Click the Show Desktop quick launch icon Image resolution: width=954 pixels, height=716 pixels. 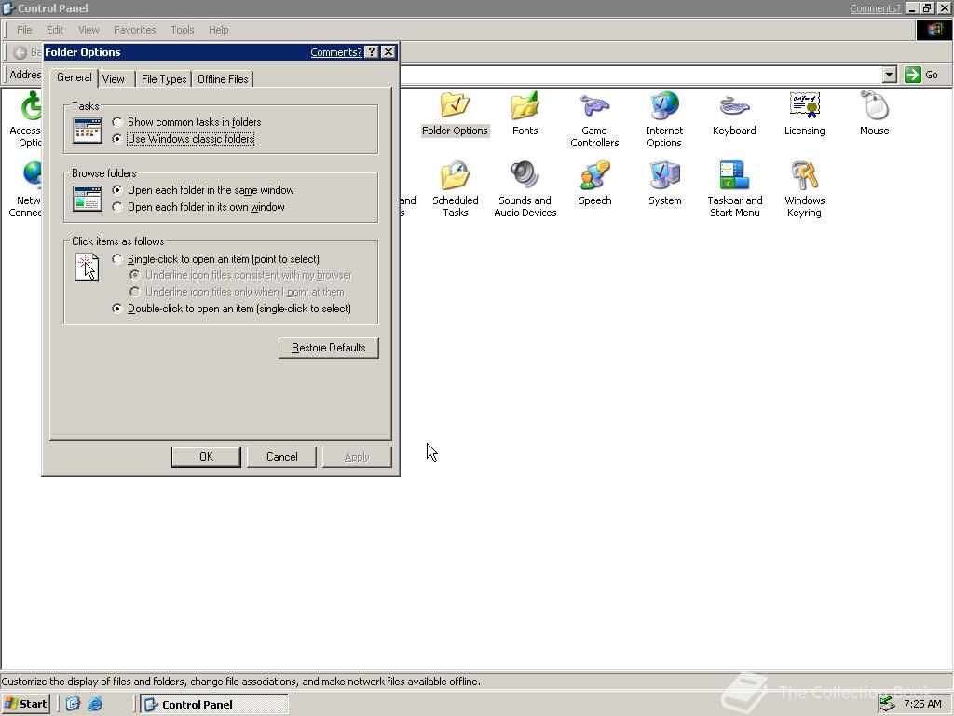(x=73, y=704)
